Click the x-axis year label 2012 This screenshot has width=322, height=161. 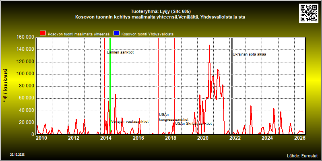pyautogui.click(x=74, y=138)
